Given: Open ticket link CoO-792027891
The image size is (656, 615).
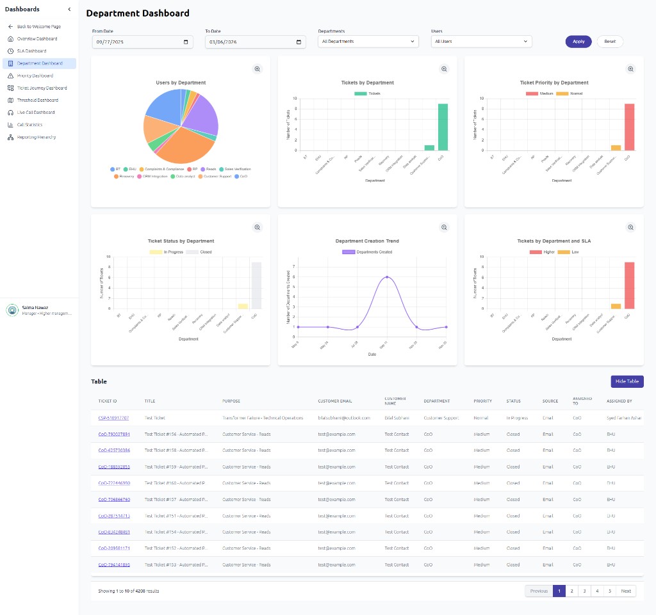Looking at the screenshot, I should (x=114, y=434).
